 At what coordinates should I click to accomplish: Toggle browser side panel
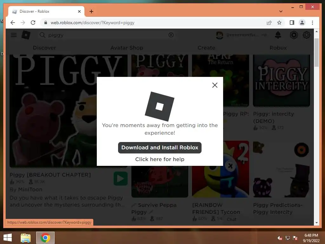click(x=292, y=23)
